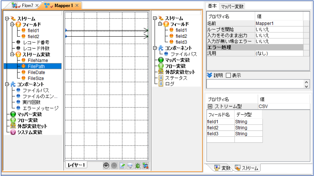Collapse the output コンポーネント node
The image size is (314, 176).
click(155, 48)
